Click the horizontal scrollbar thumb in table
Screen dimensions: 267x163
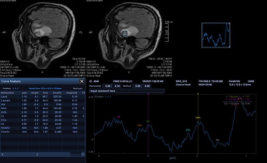point(37,154)
